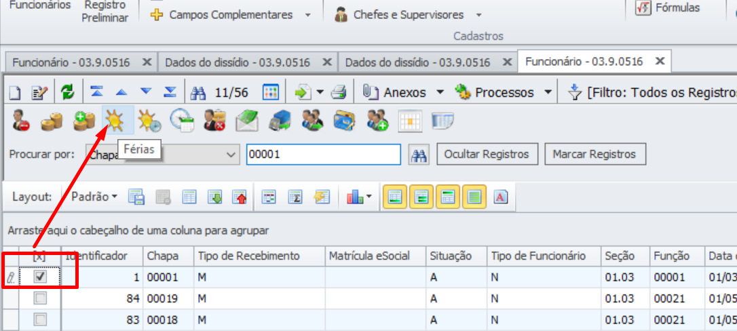Edit the record with pencil page icon
The height and width of the screenshot is (331, 737).
(x=39, y=92)
